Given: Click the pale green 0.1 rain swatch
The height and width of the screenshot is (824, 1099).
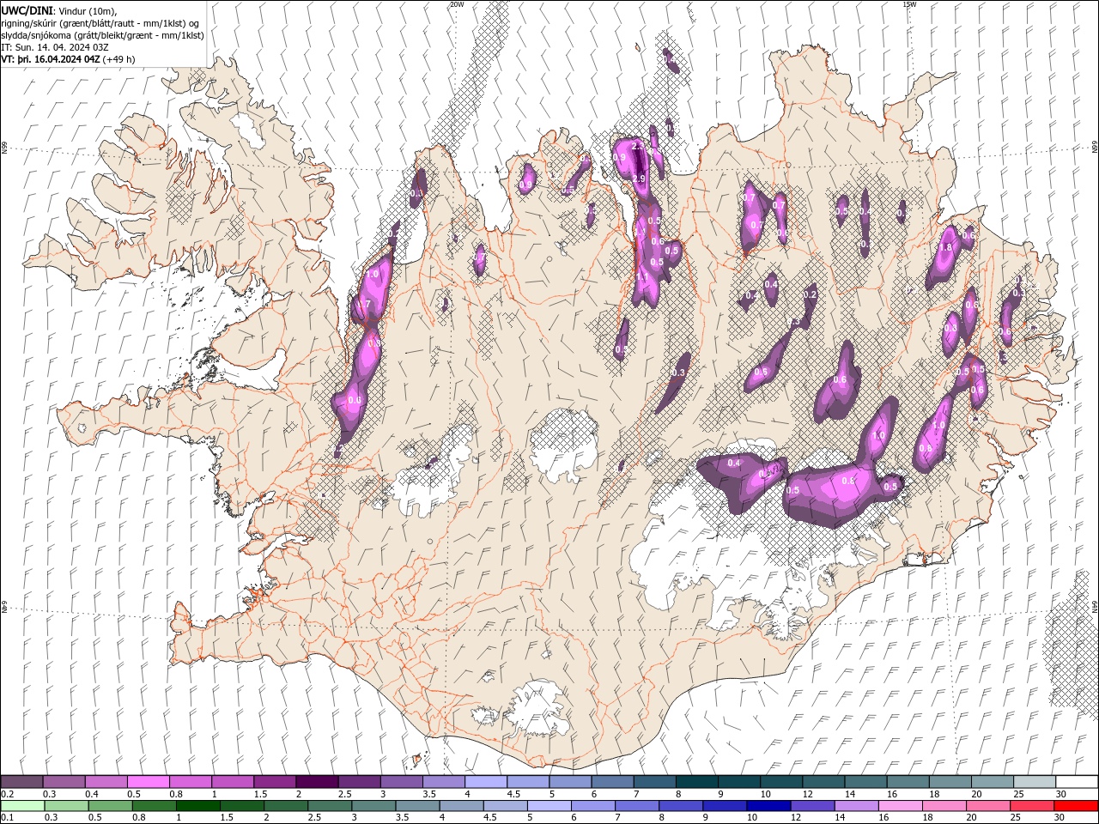Looking at the screenshot, I should click(x=22, y=806).
